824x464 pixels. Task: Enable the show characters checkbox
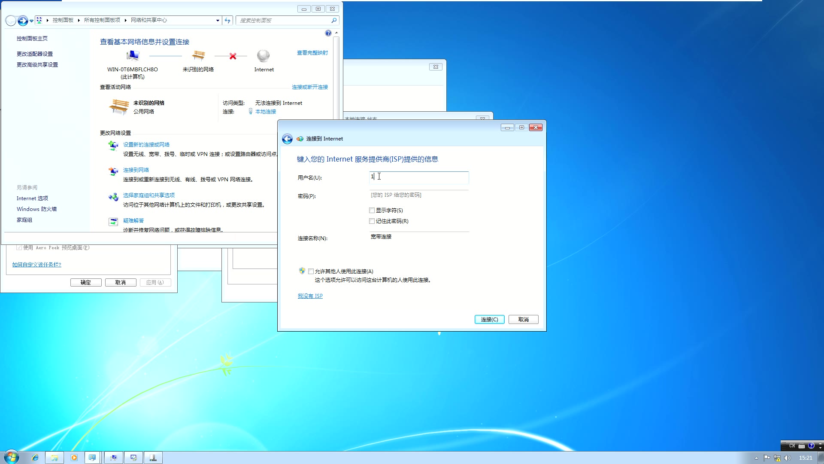coord(372,211)
